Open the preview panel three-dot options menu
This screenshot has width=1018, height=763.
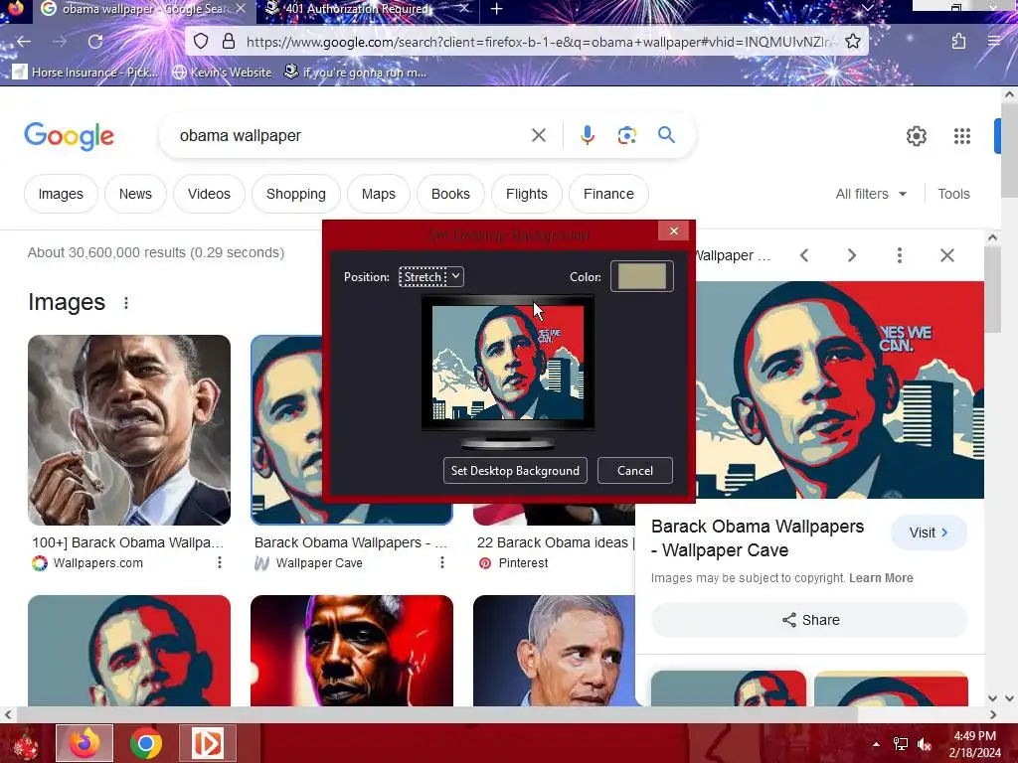coord(899,255)
